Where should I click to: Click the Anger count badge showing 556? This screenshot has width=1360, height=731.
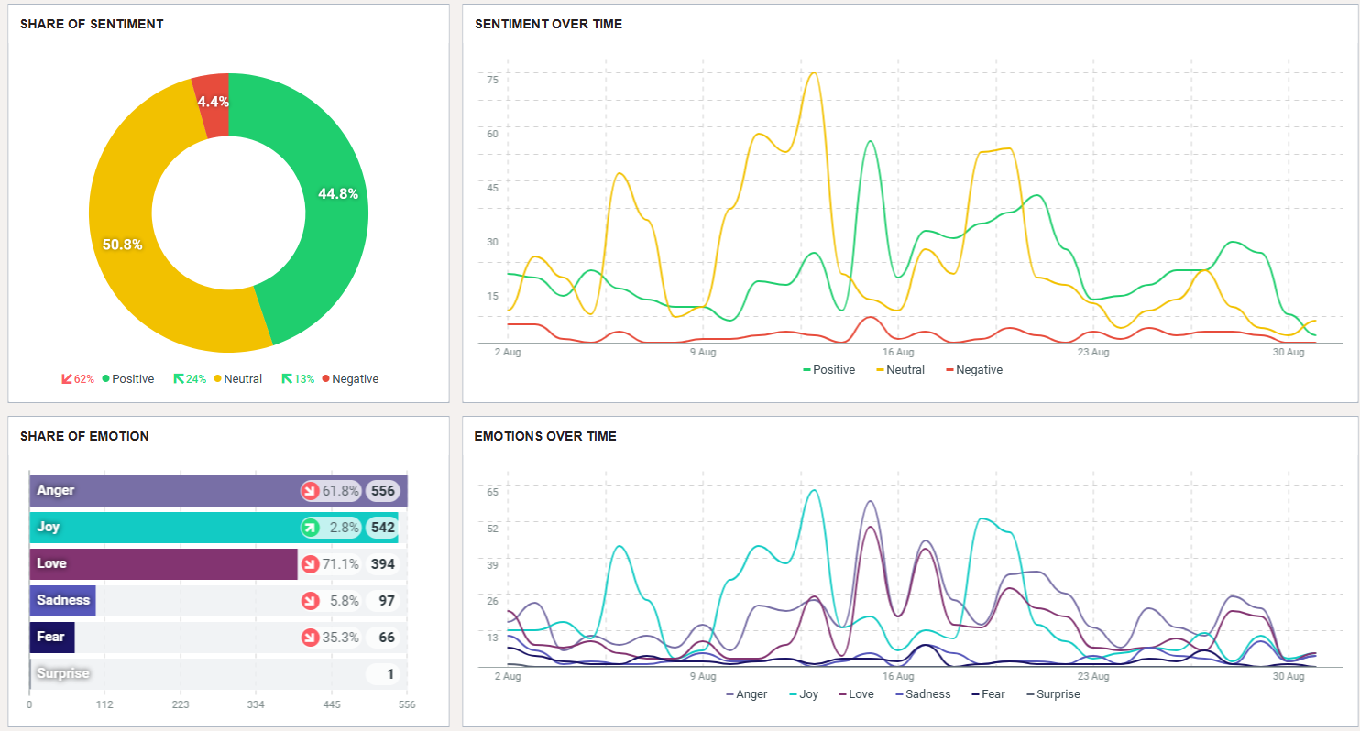tap(383, 491)
